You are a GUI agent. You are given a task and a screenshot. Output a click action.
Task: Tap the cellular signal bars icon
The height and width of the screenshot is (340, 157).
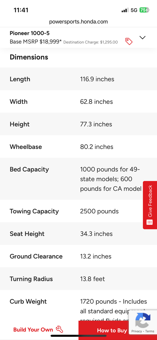click(125, 10)
